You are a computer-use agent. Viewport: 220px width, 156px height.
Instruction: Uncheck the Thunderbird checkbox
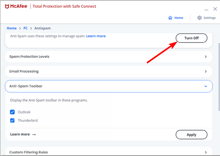pos(12,121)
